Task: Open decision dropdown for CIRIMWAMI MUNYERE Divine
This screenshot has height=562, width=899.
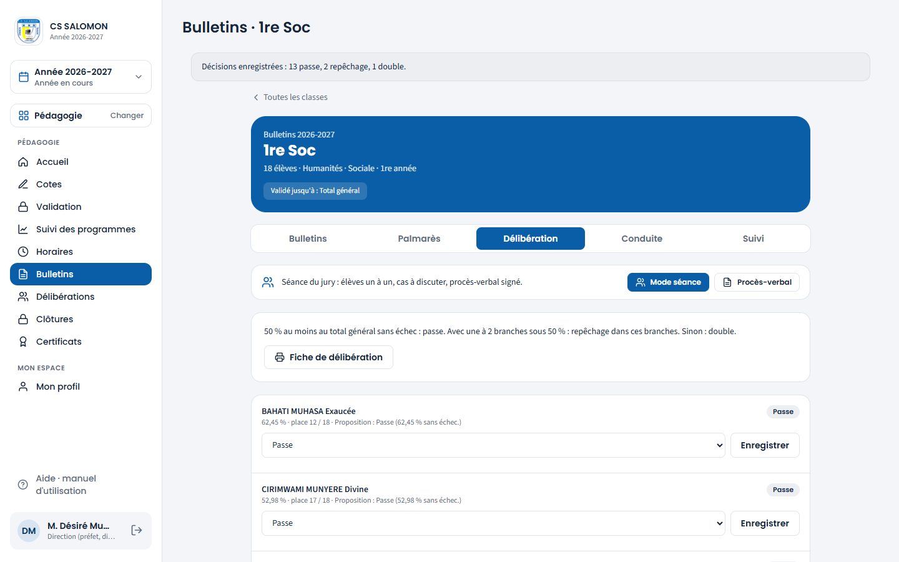Action: [493, 523]
